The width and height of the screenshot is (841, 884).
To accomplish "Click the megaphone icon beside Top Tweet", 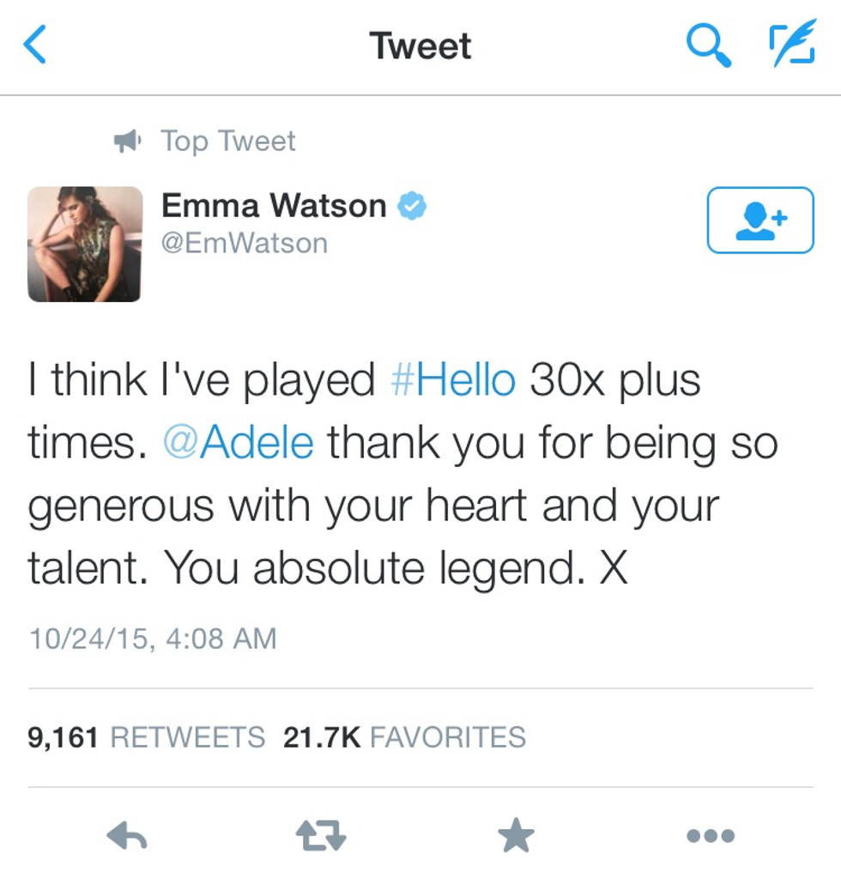I will [128, 141].
